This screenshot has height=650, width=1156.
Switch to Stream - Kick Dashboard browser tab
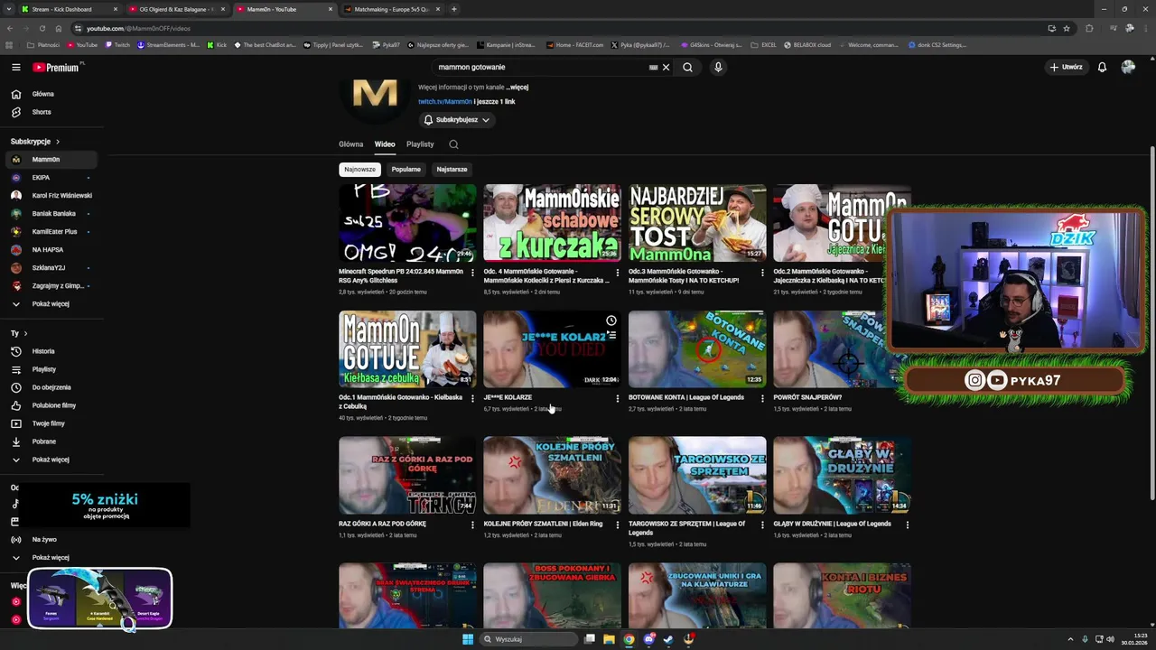69,9
